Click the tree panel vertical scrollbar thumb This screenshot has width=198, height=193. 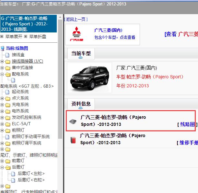pyautogui.click(x=60, y=79)
